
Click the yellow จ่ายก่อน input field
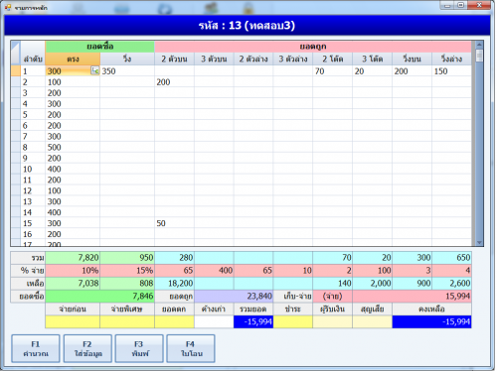pyautogui.click(x=73, y=322)
